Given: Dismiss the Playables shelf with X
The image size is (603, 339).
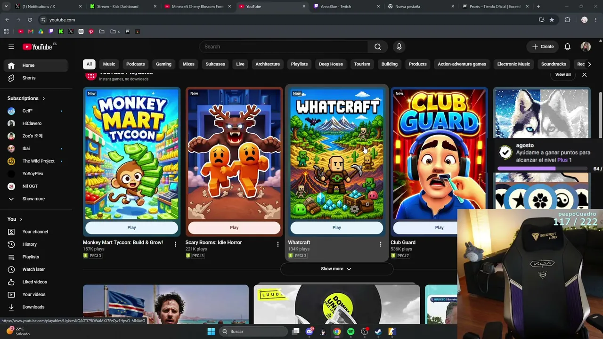Looking at the screenshot, I should click(584, 75).
